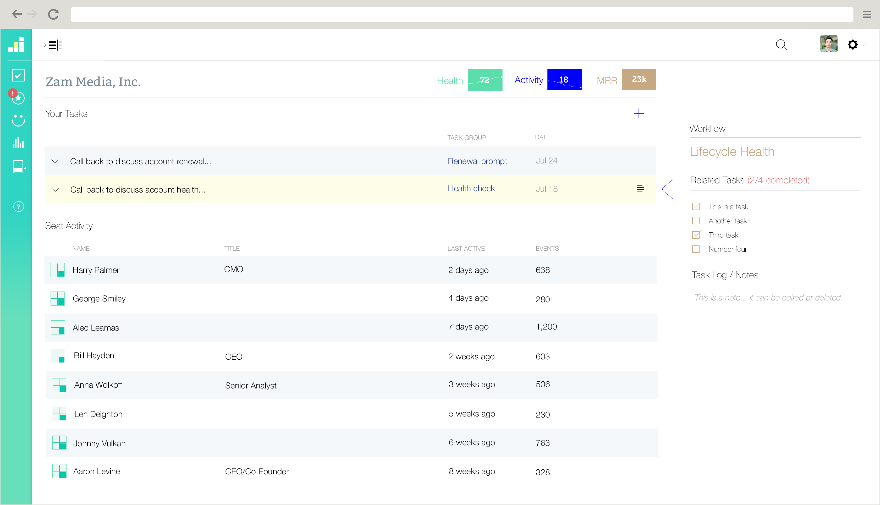Select the Anna Wolkoff name
This screenshot has width=880, height=505.
[x=98, y=385]
